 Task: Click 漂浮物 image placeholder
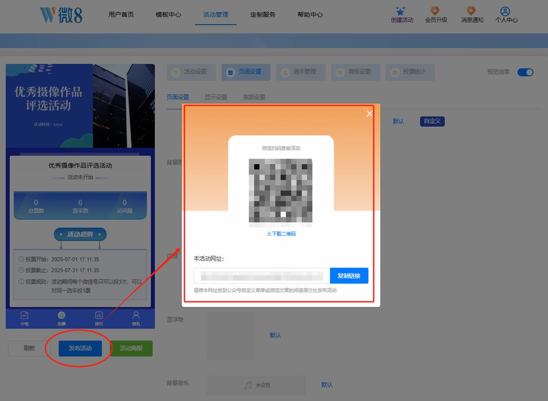pos(230,335)
